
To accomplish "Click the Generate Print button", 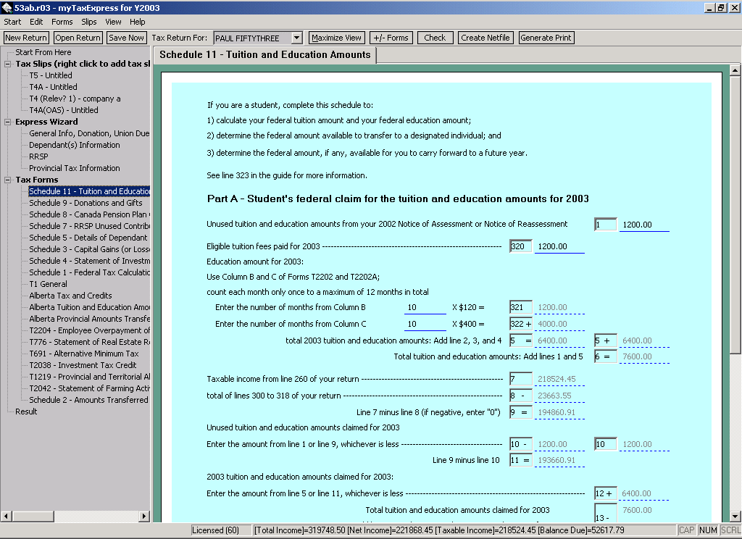I will tap(546, 38).
